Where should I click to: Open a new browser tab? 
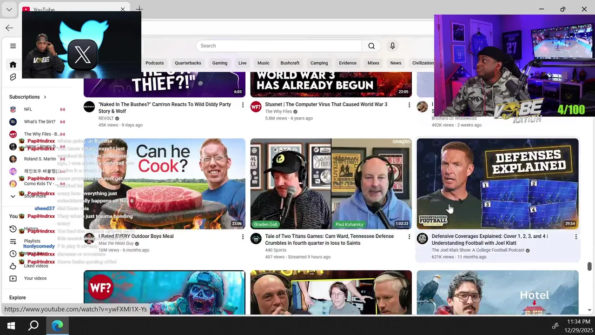coord(139,9)
